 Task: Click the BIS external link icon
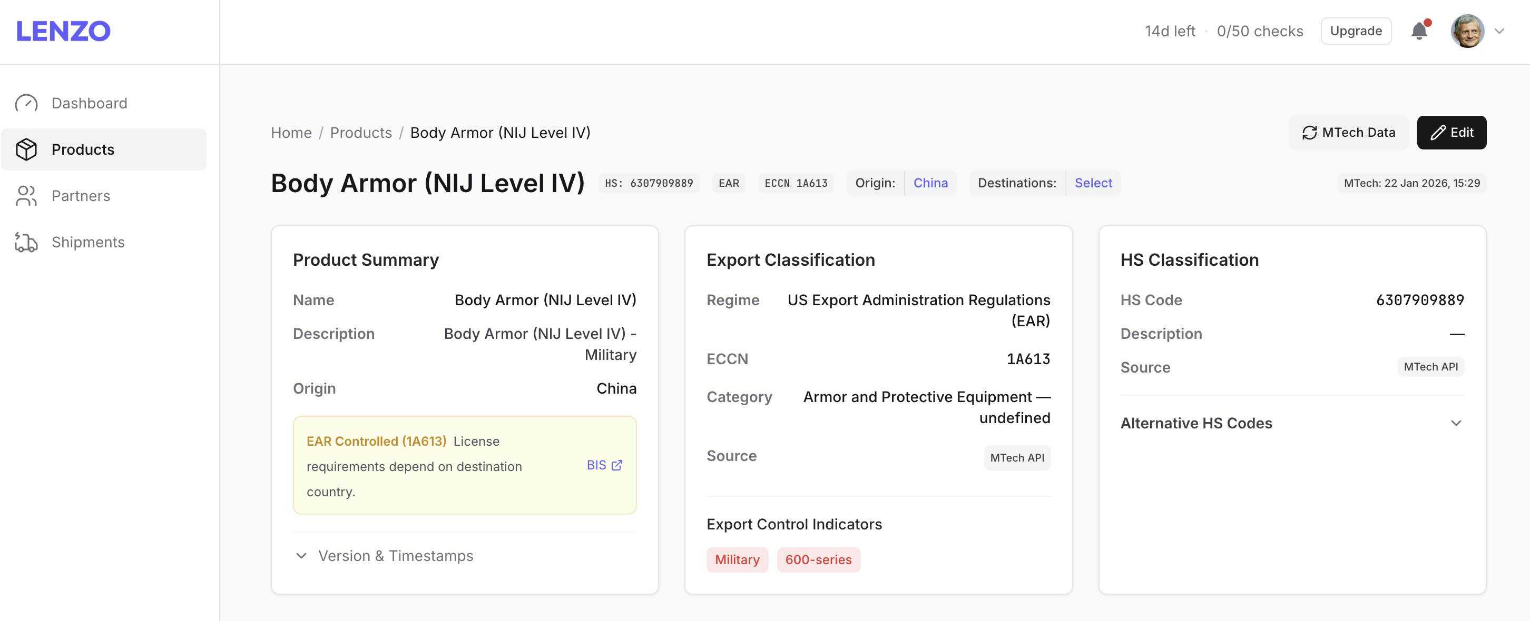point(617,465)
